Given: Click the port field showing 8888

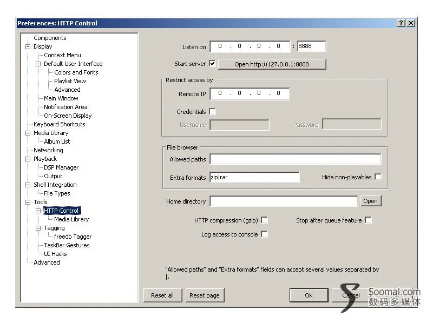Looking at the screenshot, I should pos(312,46).
